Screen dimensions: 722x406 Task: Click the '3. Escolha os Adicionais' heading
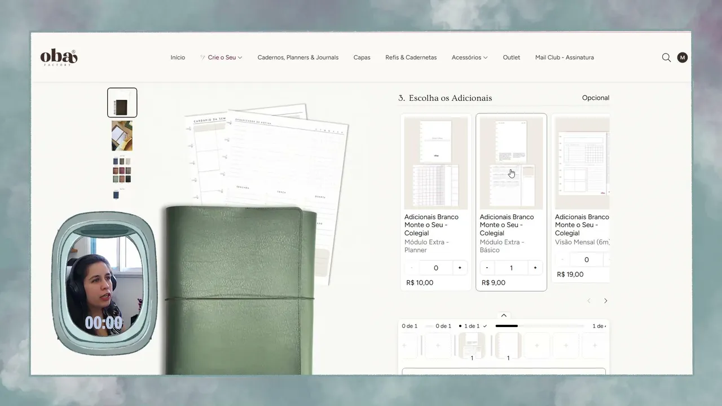445,98
